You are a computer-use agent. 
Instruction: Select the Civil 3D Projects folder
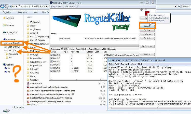(37, 40)
